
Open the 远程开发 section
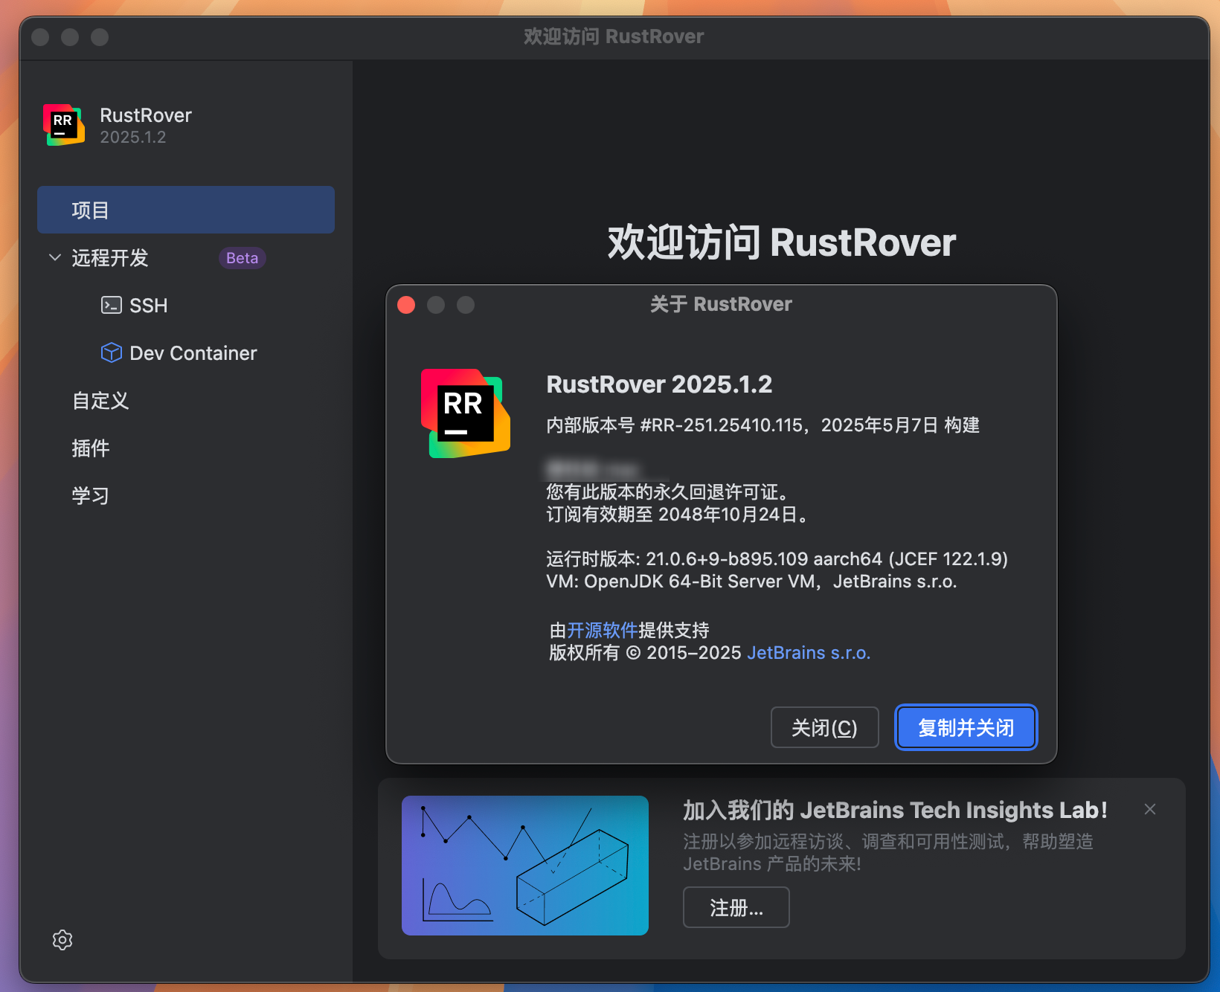tap(110, 258)
